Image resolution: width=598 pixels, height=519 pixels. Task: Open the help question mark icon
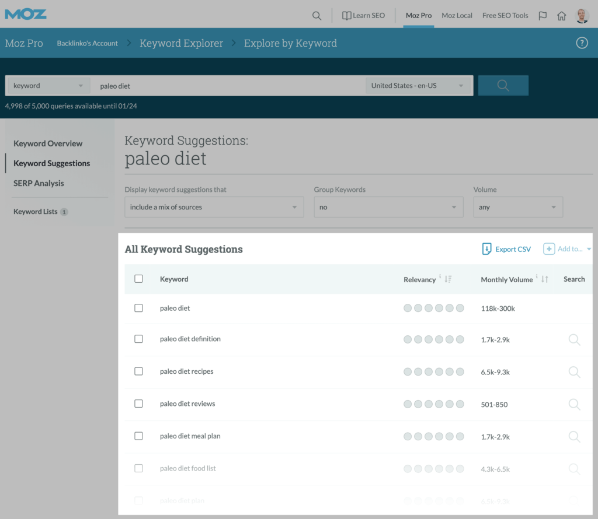[582, 43]
